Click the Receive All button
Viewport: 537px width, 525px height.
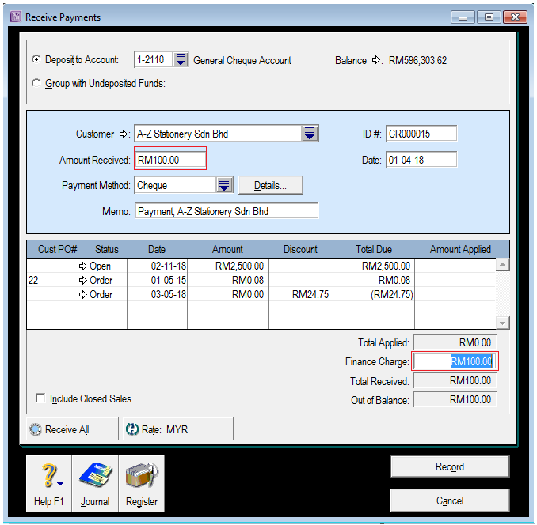tap(72, 429)
